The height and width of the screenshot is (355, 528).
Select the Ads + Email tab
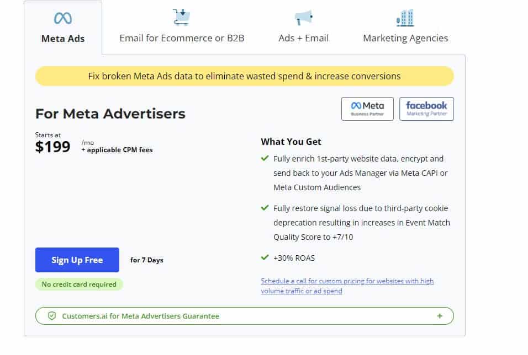pos(303,28)
